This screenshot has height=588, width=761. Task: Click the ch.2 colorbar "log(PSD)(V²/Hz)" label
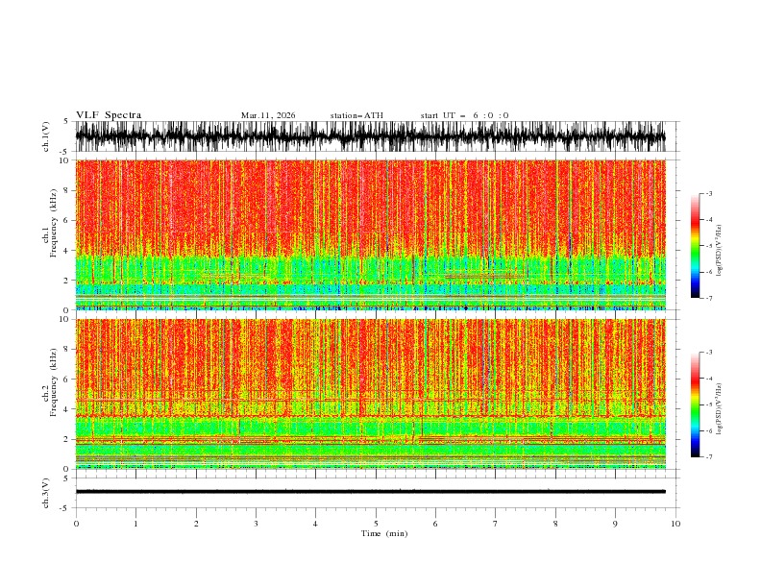click(x=720, y=409)
